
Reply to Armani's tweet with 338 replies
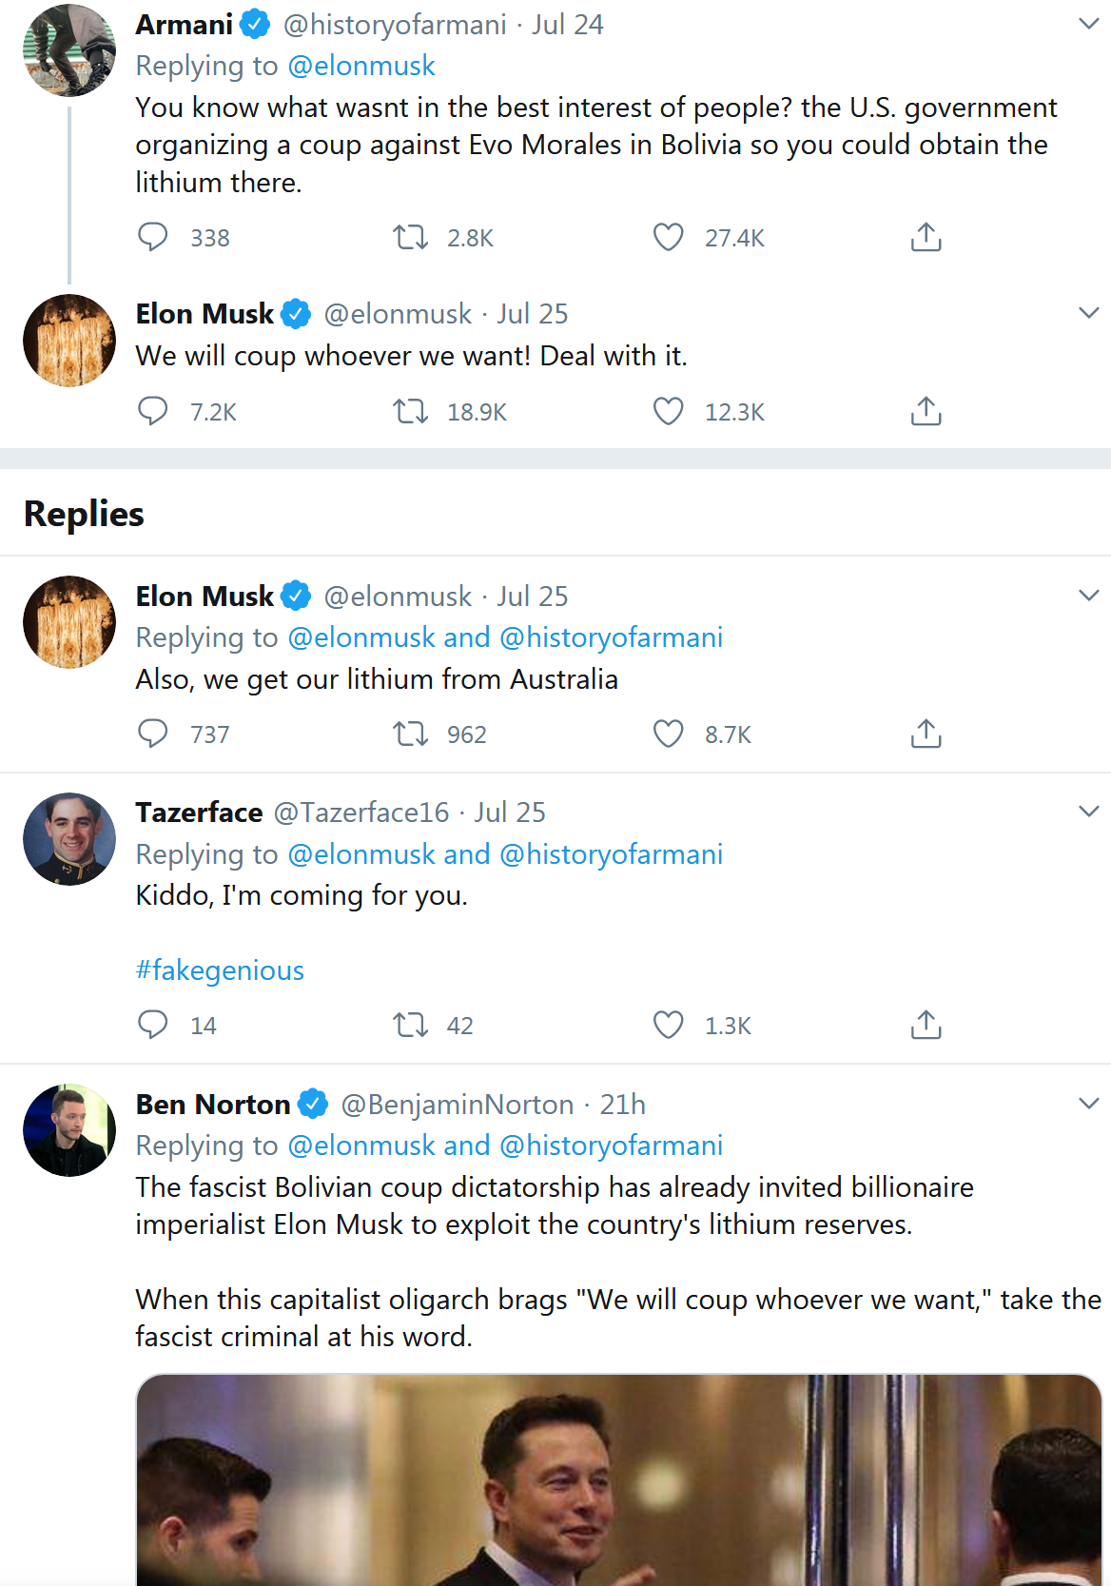(152, 237)
